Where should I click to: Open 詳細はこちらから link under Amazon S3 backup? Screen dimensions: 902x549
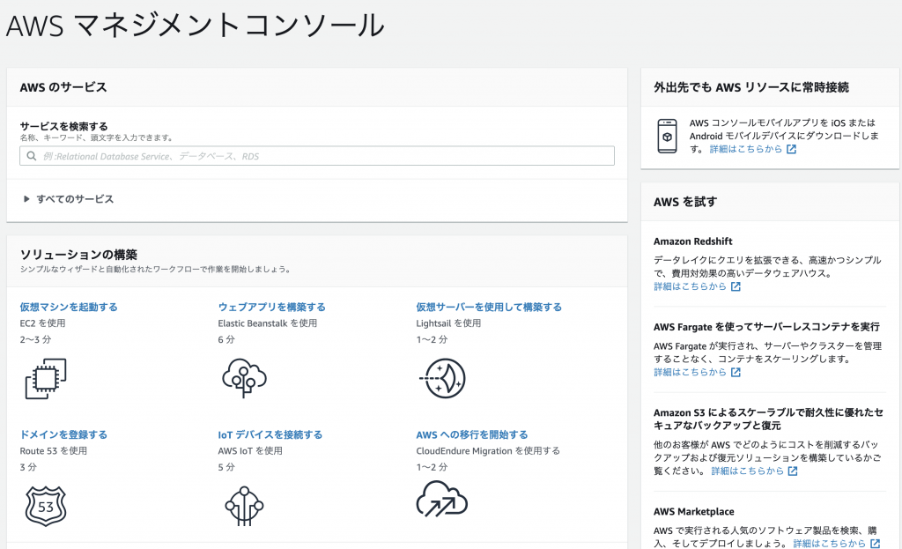click(747, 471)
